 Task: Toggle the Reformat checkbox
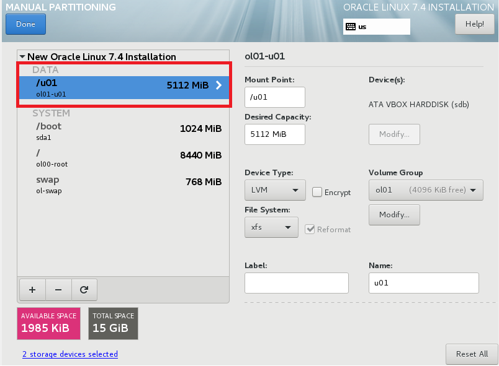(310, 229)
